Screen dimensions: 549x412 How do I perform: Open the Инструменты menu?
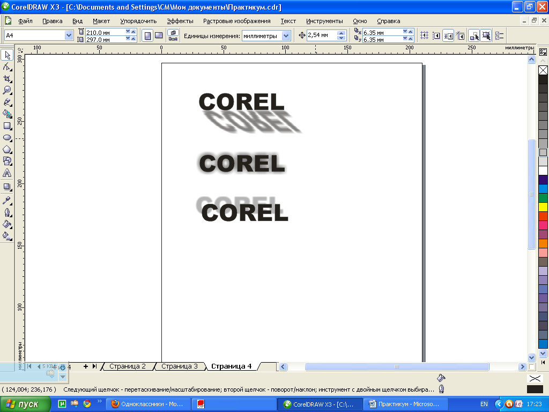tap(324, 21)
